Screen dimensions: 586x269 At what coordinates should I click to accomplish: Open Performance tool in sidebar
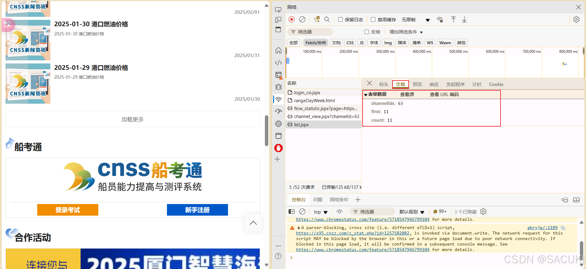[x=278, y=111]
